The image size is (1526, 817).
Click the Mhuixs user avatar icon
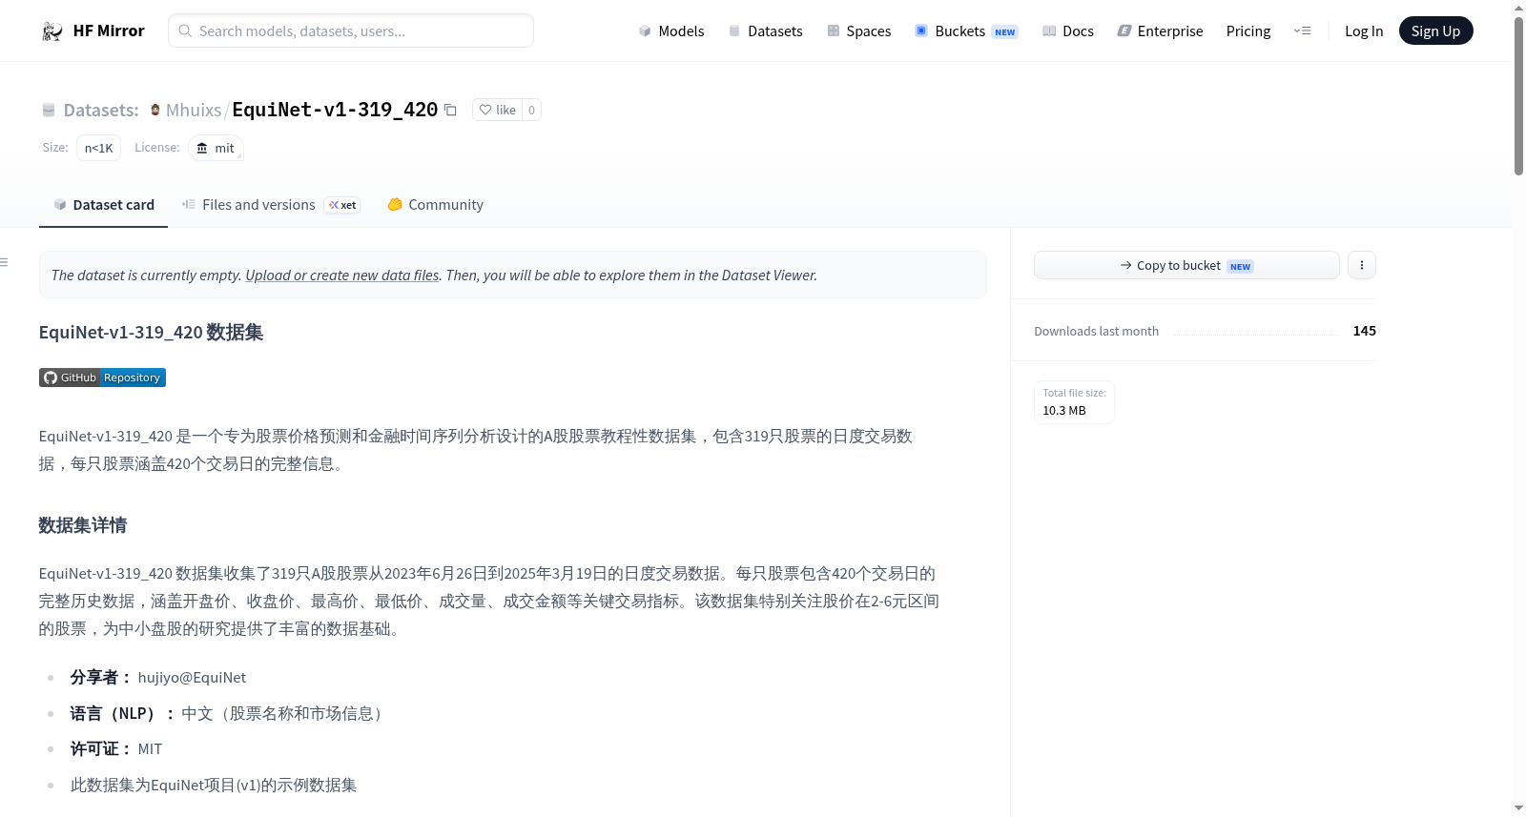[x=155, y=111]
